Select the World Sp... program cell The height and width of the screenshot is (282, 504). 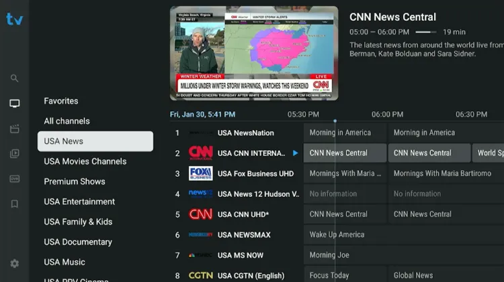(488, 153)
